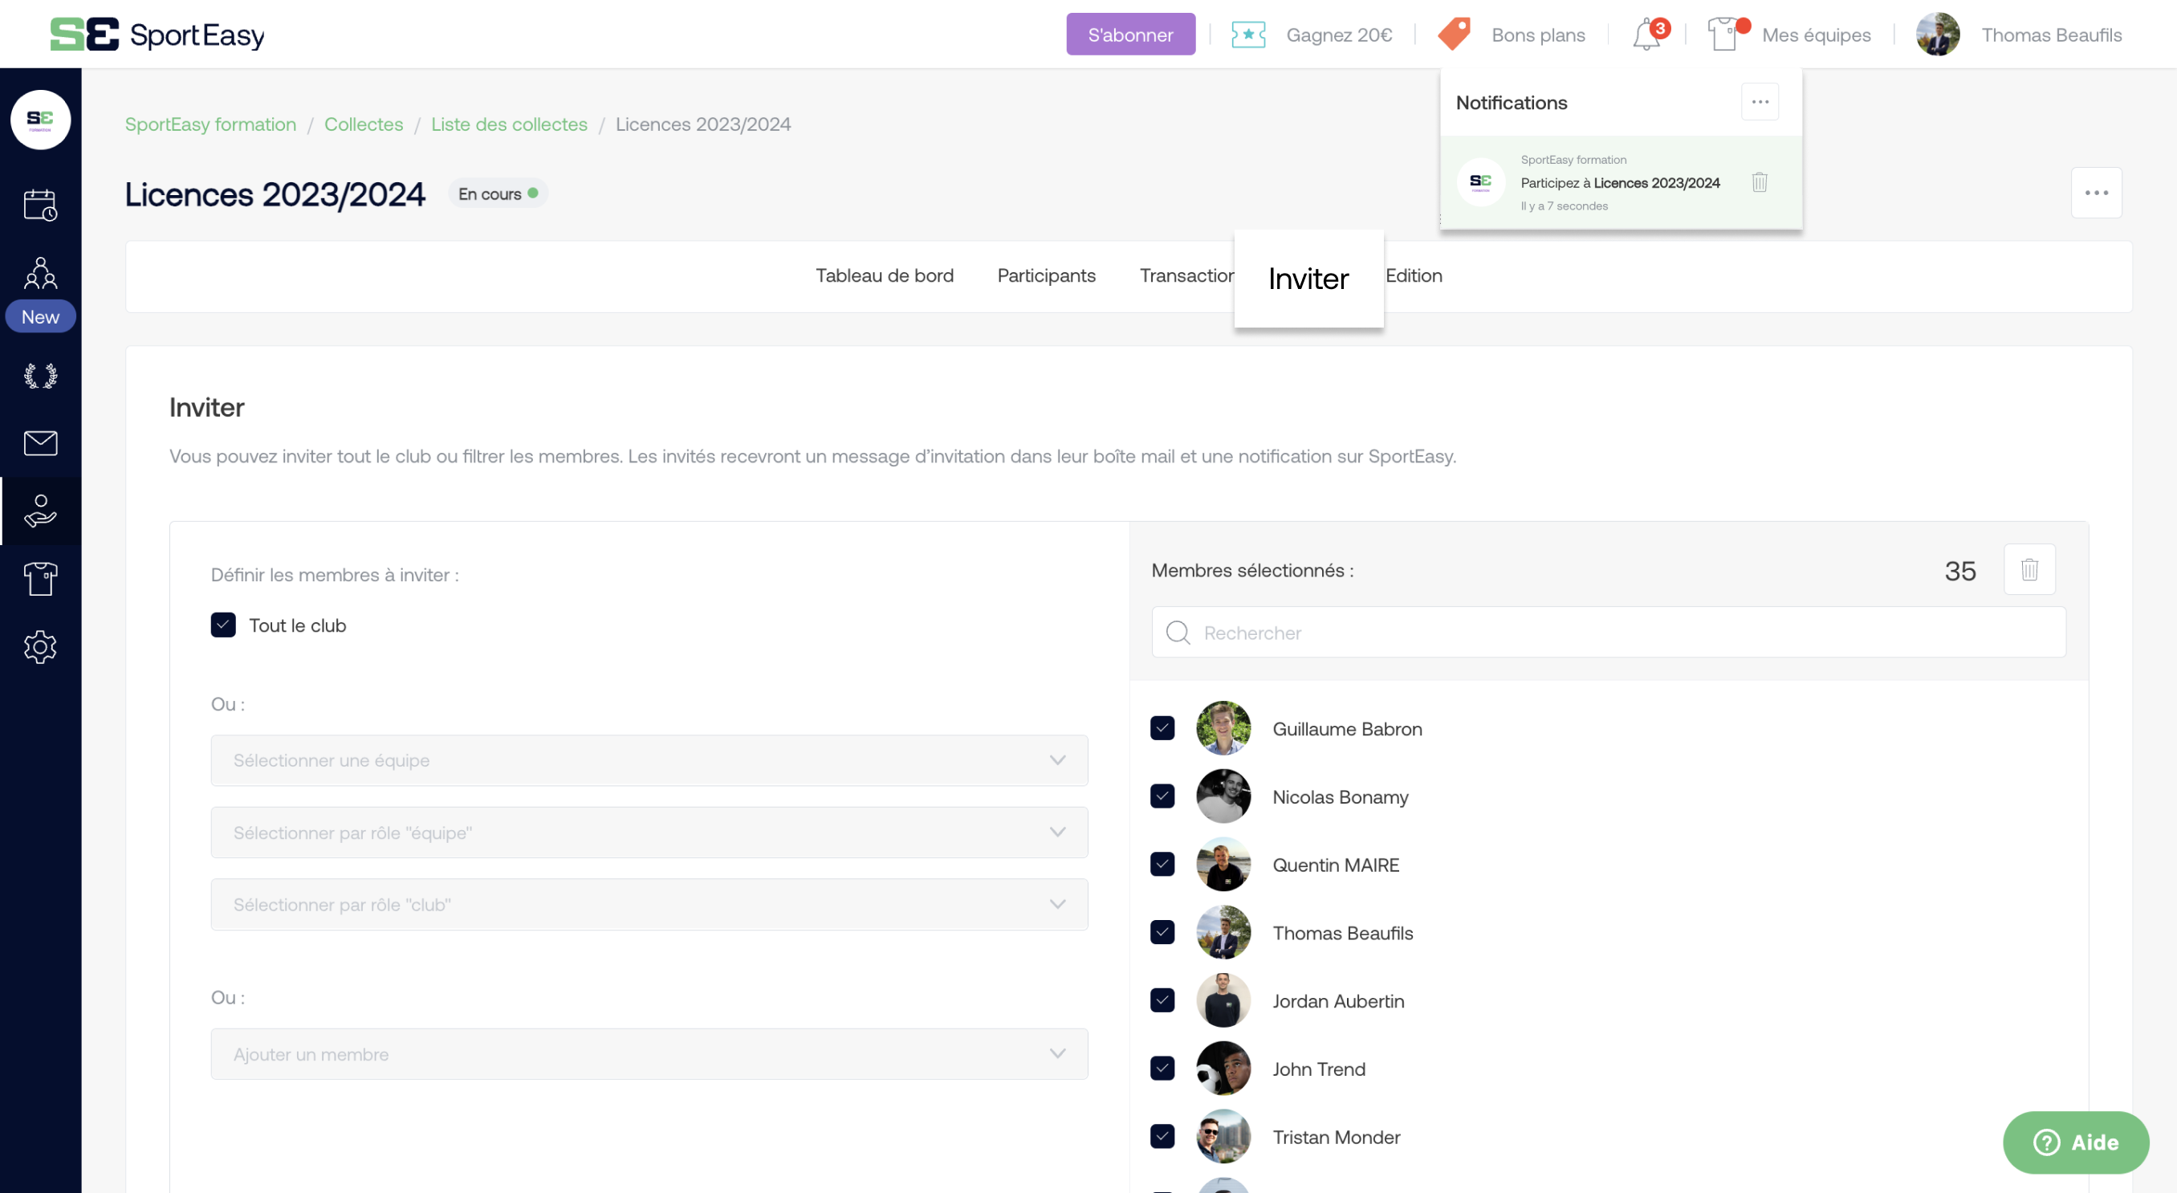Uncheck Thomas Beaufils in member list
Screen dimensions: 2177x1193
pos(1163,933)
